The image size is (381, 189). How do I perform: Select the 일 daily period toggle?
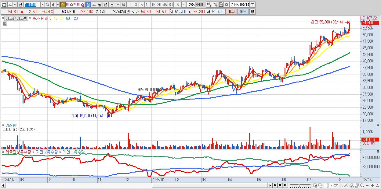(88, 5)
